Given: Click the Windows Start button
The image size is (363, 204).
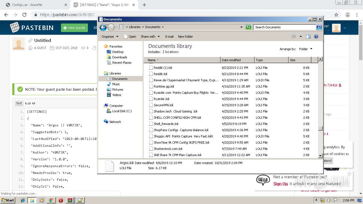Looking at the screenshot, I should 8,200.
